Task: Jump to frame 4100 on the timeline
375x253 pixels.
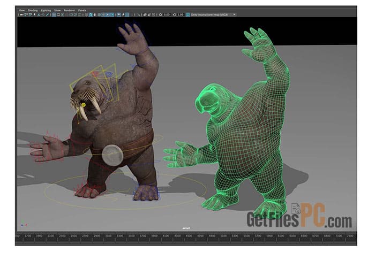Action: click(x=166, y=236)
